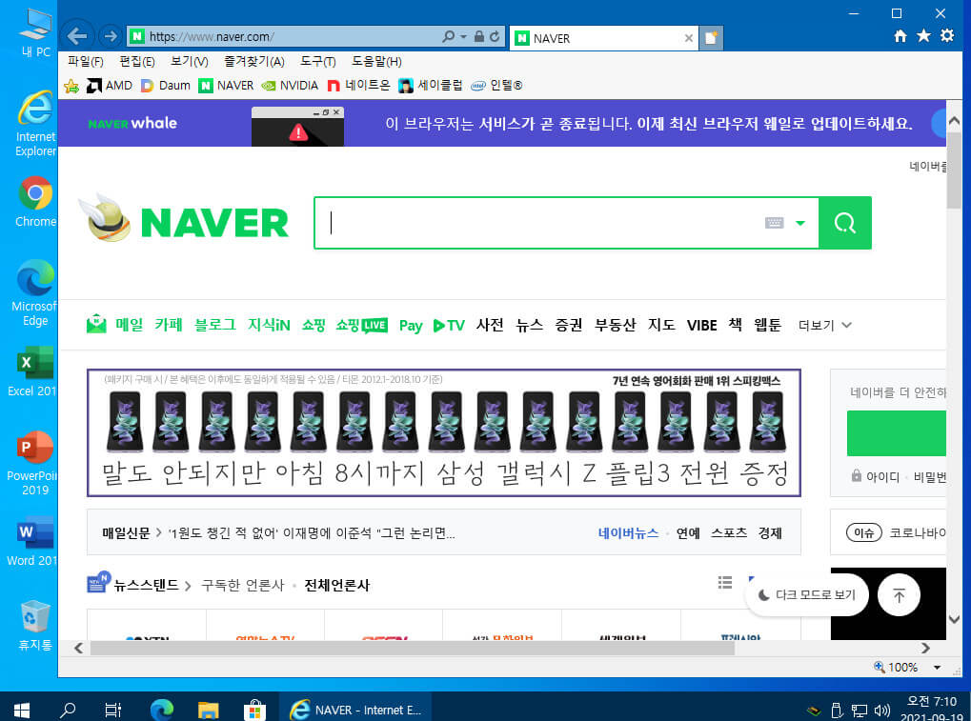Image resolution: width=971 pixels, height=721 pixels.
Task: Refresh the page using reload icon
Action: (495, 36)
